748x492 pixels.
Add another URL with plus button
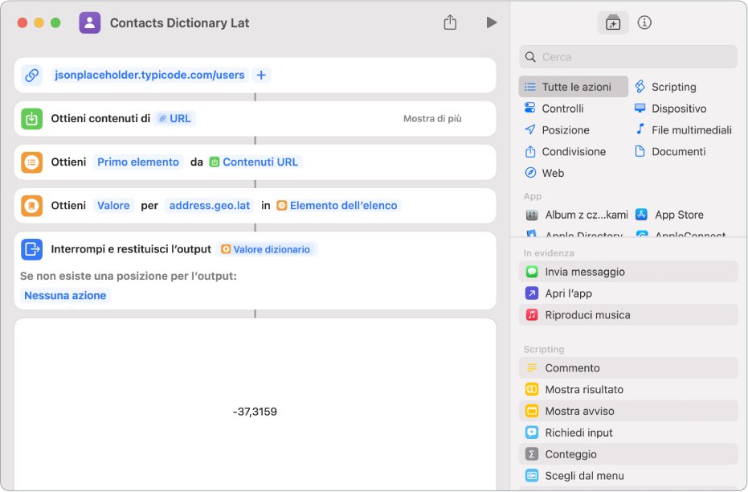pyautogui.click(x=261, y=75)
